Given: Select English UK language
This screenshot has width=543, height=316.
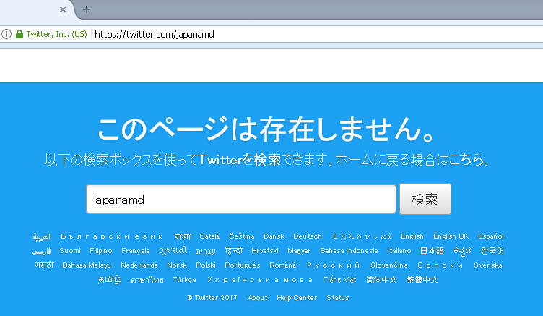Looking at the screenshot, I should click(451, 236).
